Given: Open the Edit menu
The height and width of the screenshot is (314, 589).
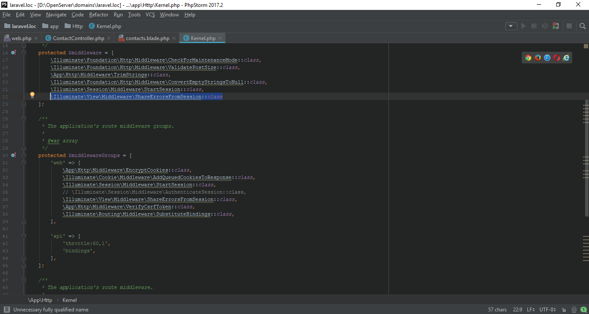Looking at the screenshot, I should click(20, 15).
